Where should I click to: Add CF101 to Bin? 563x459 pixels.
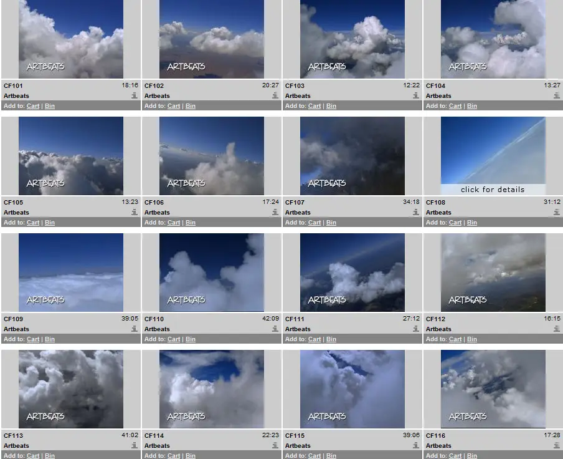50,105
